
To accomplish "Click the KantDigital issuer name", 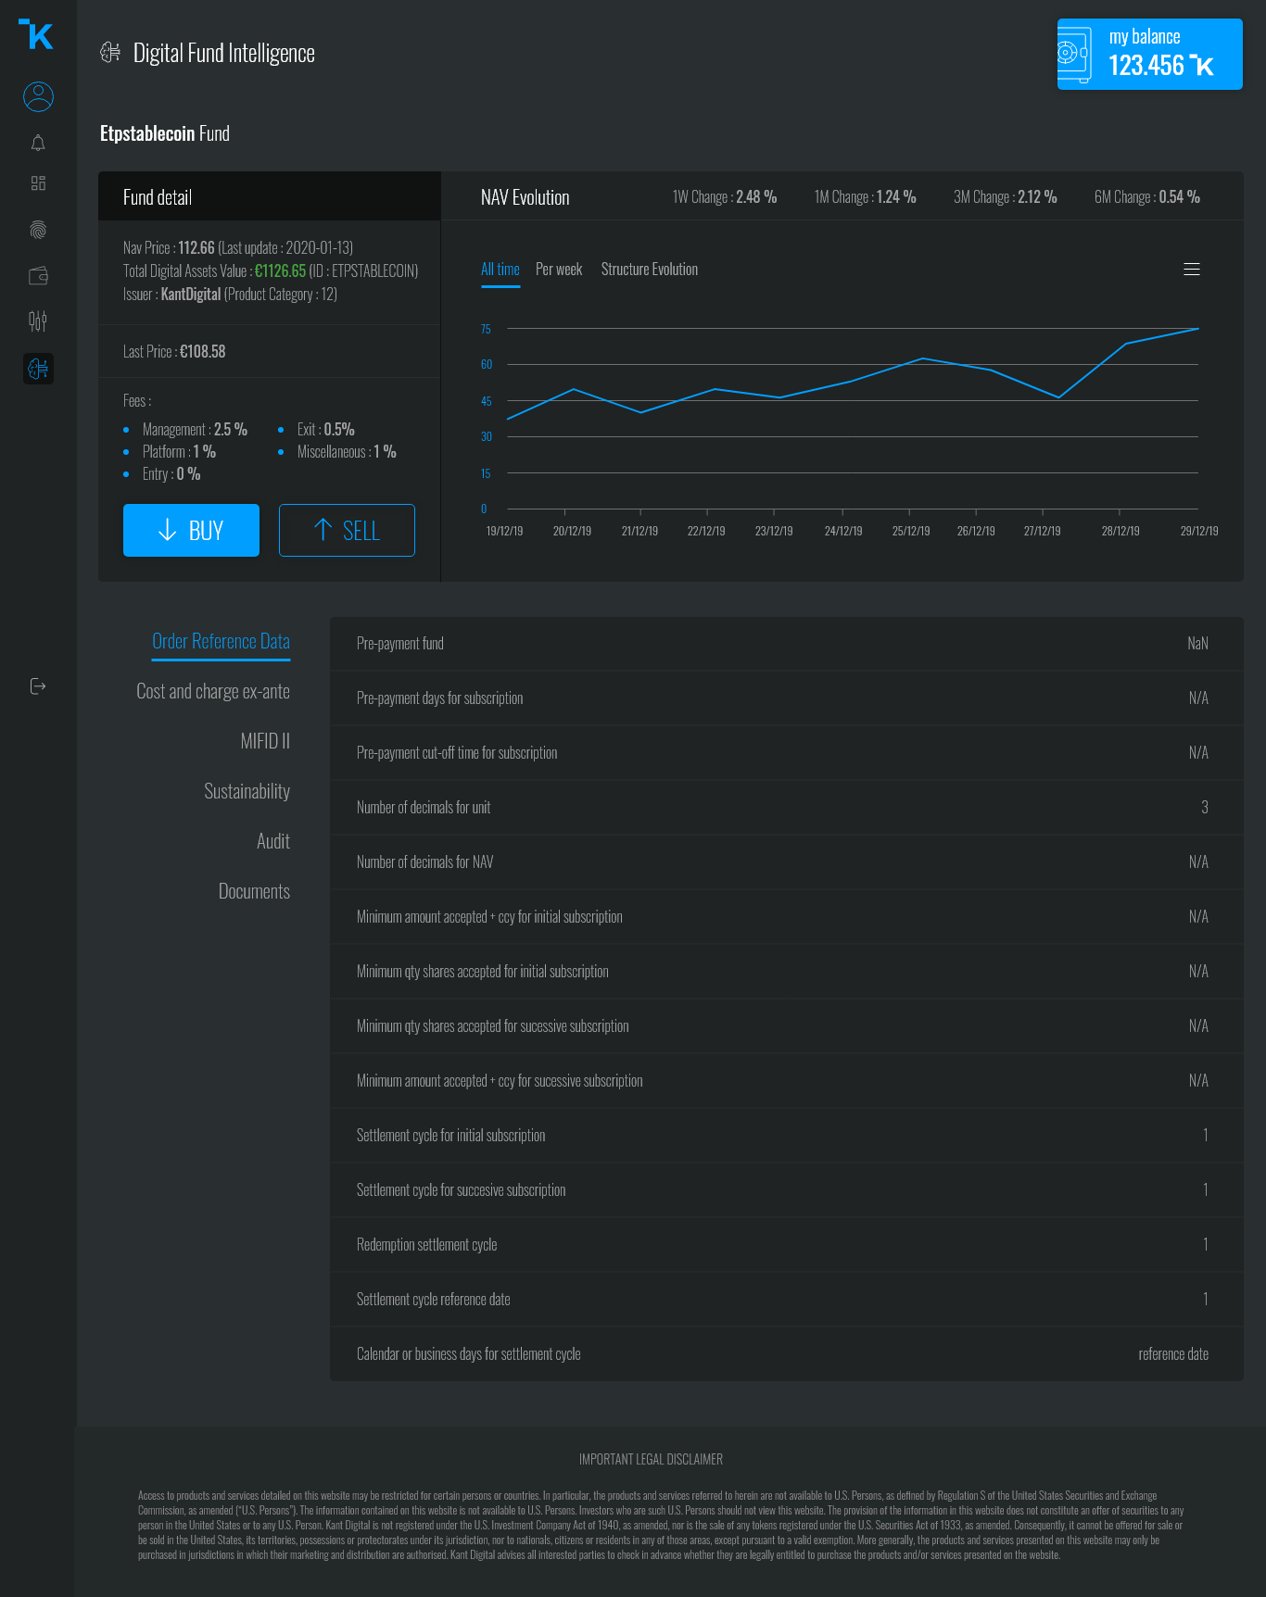I will [x=191, y=295].
